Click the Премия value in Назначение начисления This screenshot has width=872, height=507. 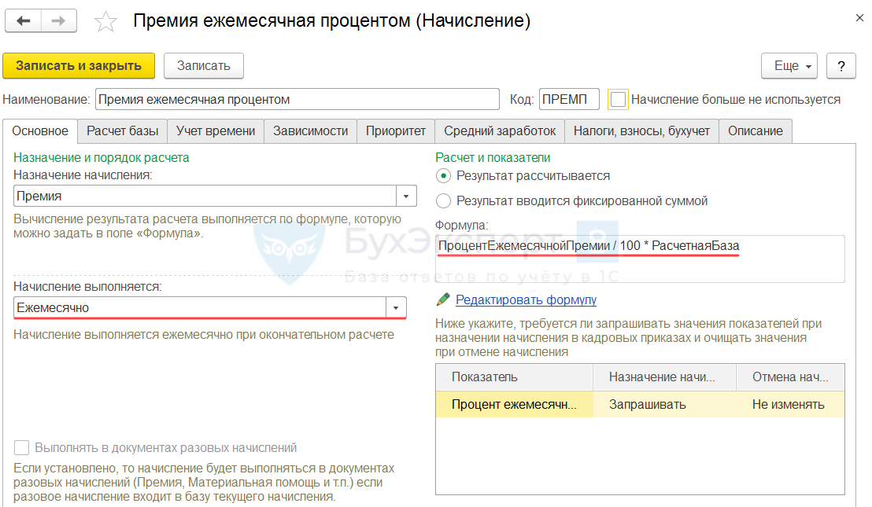pos(205,196)
